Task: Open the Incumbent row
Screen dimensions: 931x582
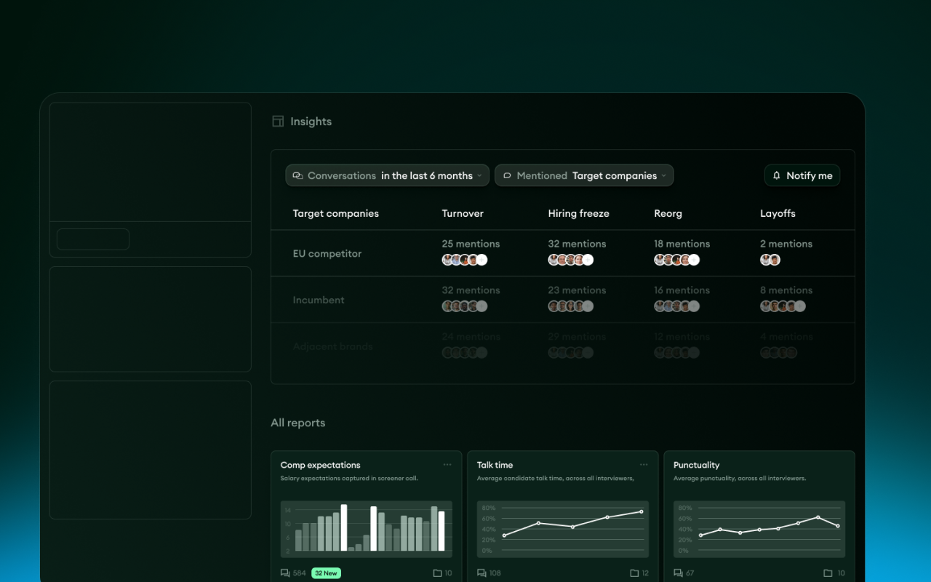Action: point(563,300)
